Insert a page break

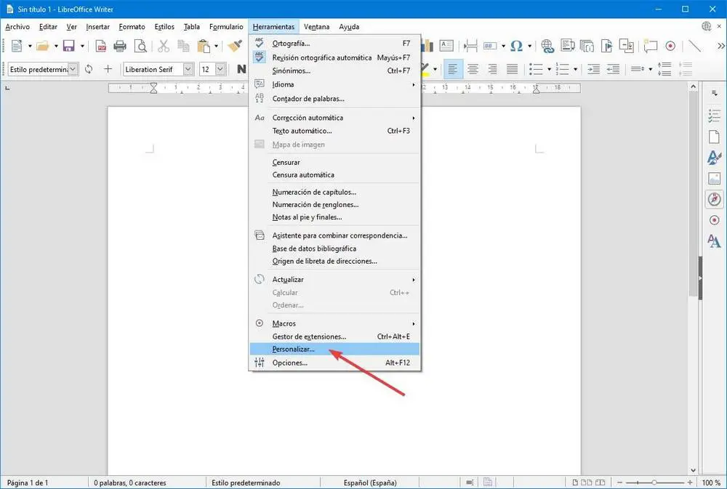pyautogui.click(x=470, y=46)
